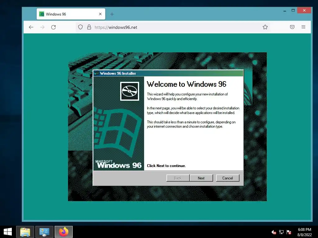Image resolution: width=318 pixels, height=238 pixels.
Task: Open a new tab with plus icon
Action: (x=112, y=14)
